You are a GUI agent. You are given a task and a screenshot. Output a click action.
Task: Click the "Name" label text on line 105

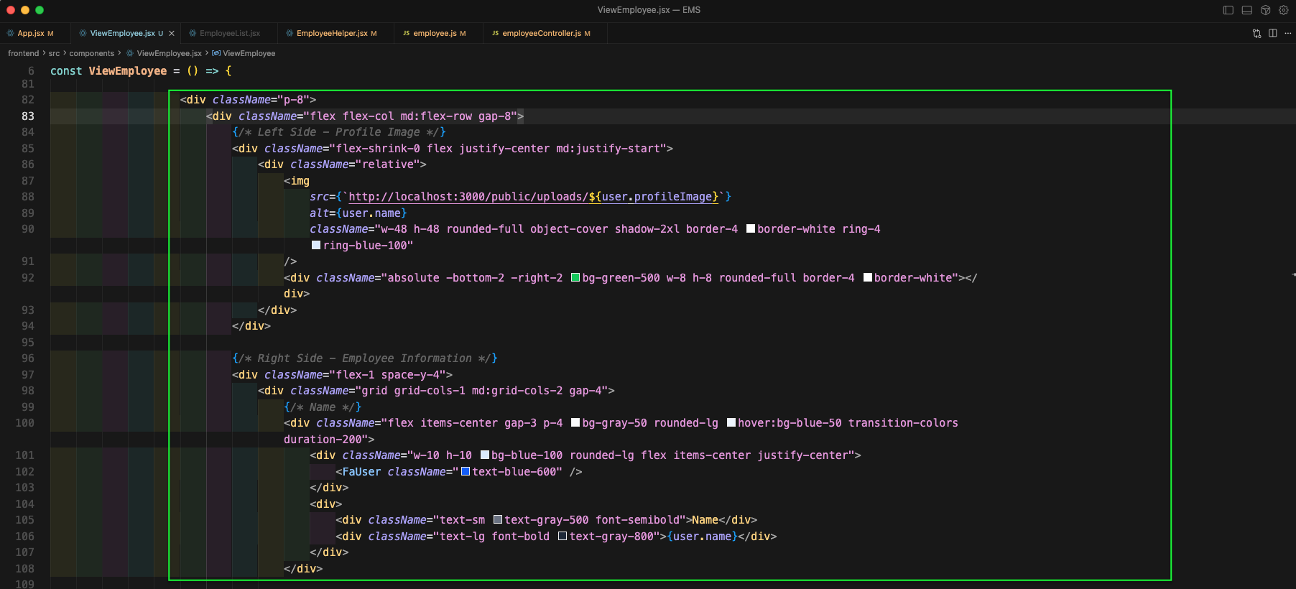pos(705,519)
